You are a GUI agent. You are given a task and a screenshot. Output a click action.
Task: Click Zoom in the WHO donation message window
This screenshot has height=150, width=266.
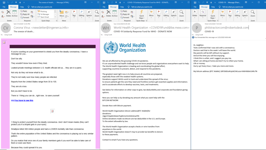point(182,14)
